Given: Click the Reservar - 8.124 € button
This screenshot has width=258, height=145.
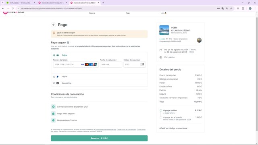Looking at the screenshot, I should pos(99,138).
